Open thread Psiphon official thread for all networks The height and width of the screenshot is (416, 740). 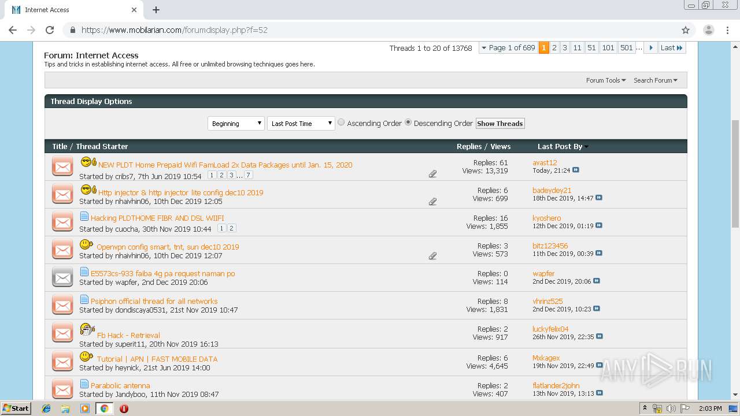pyautogui.click(x=154, y=301)
